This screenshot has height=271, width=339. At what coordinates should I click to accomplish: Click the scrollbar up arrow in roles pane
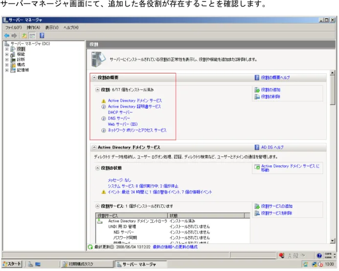click(x=333, y=73)
